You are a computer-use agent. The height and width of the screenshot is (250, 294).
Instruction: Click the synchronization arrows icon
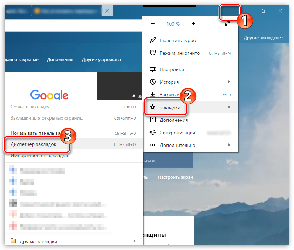tap(153, 133)
